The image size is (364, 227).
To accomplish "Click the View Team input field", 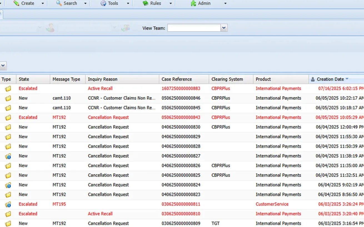I will [x=194, y=28].
